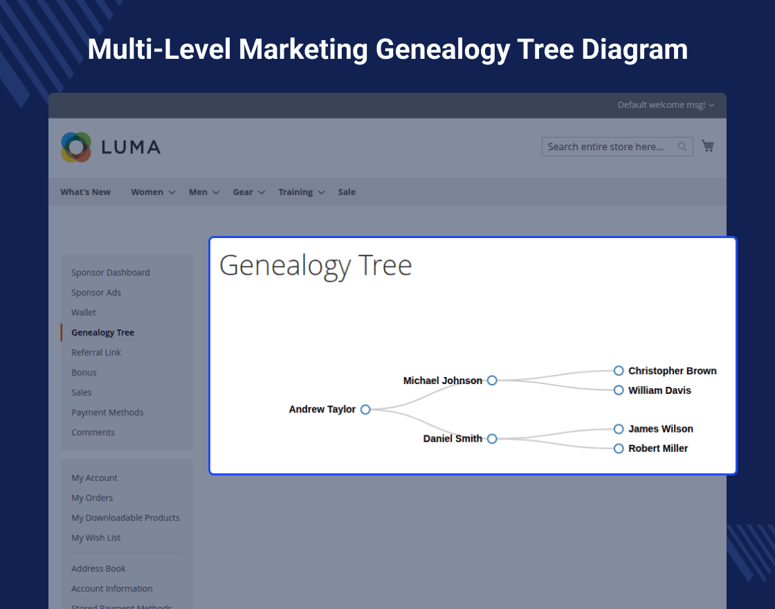Expand the Men menu chevron

(x=216, y=192)
